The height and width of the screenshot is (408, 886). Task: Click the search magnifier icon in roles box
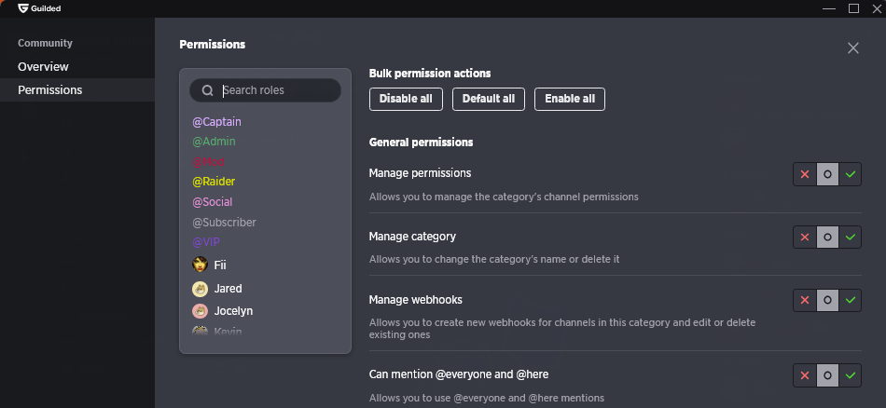tap(207, 90)
